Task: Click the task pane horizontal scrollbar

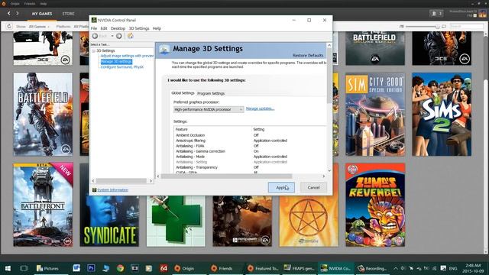Action: (121, 181)
